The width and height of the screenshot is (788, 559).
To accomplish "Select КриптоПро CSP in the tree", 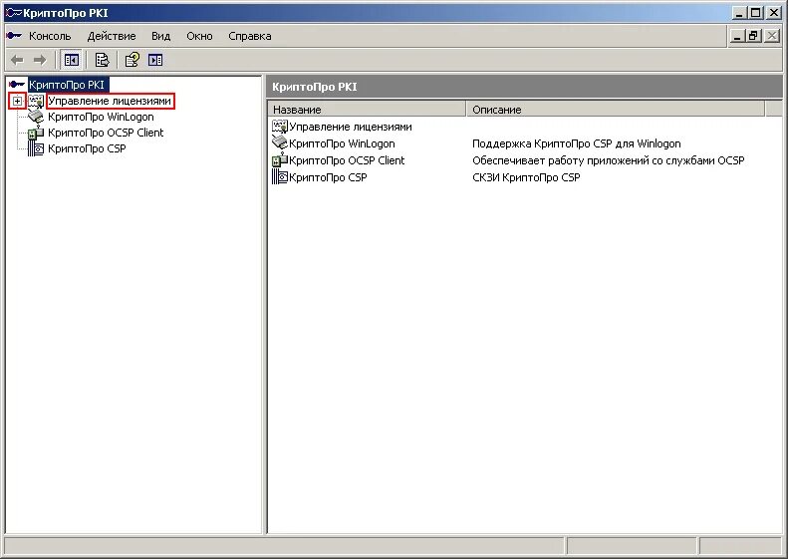I will pos(87,148).
